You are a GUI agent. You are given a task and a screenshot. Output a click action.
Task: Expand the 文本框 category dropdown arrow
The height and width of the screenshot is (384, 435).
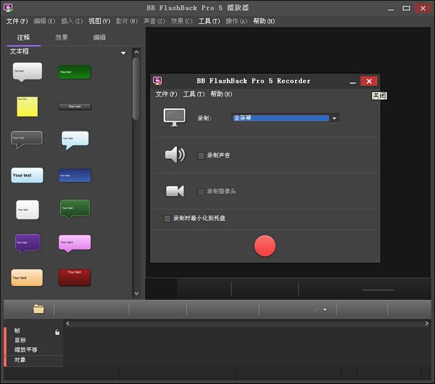[x=123, y=53]
